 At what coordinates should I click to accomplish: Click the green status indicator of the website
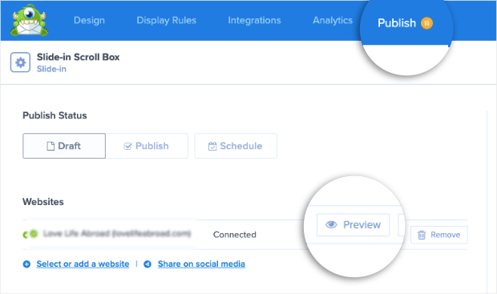[34, 234]
